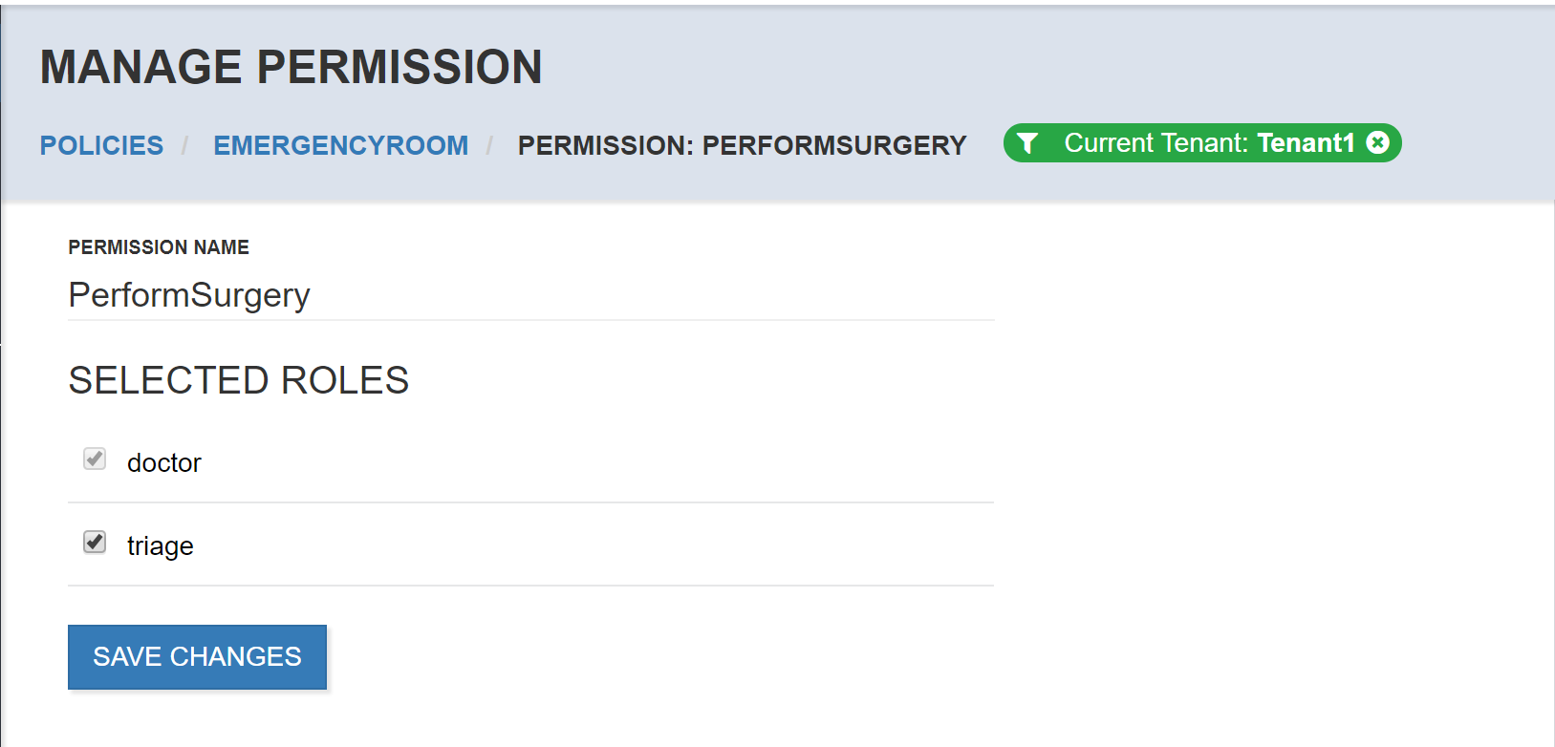Open the POLICIES breadcrumb link
Viewport: 1555px width, 747px height.
(101, 145)
